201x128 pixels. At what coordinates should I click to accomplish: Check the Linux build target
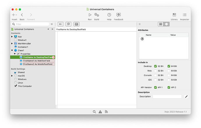[x=15, y=83]
